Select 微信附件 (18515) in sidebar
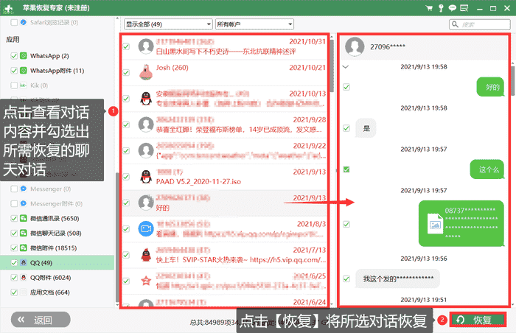Viewport: 516px width, 333px height. point(57,248)
